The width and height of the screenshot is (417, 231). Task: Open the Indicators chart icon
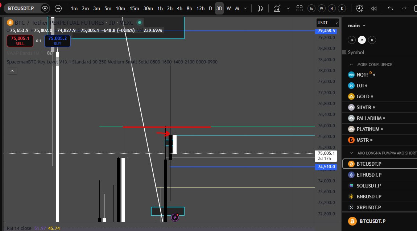tap(277, 8)
